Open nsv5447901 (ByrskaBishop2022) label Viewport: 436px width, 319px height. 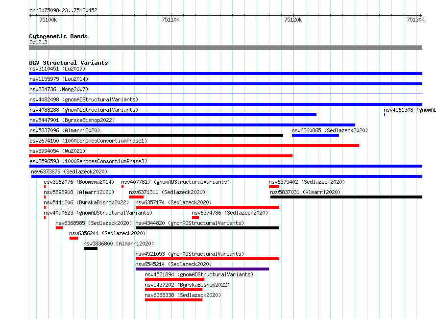[x=72, y=120]
